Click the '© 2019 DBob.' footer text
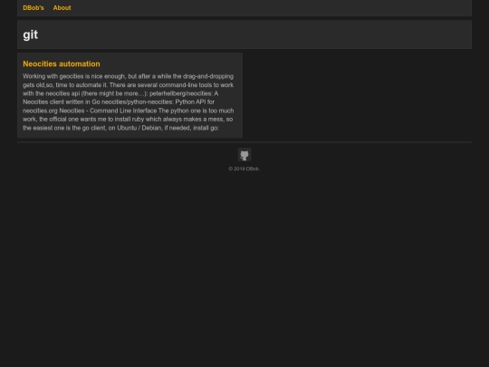This screenshot has height=367, width=489. [x=244, y=169]
